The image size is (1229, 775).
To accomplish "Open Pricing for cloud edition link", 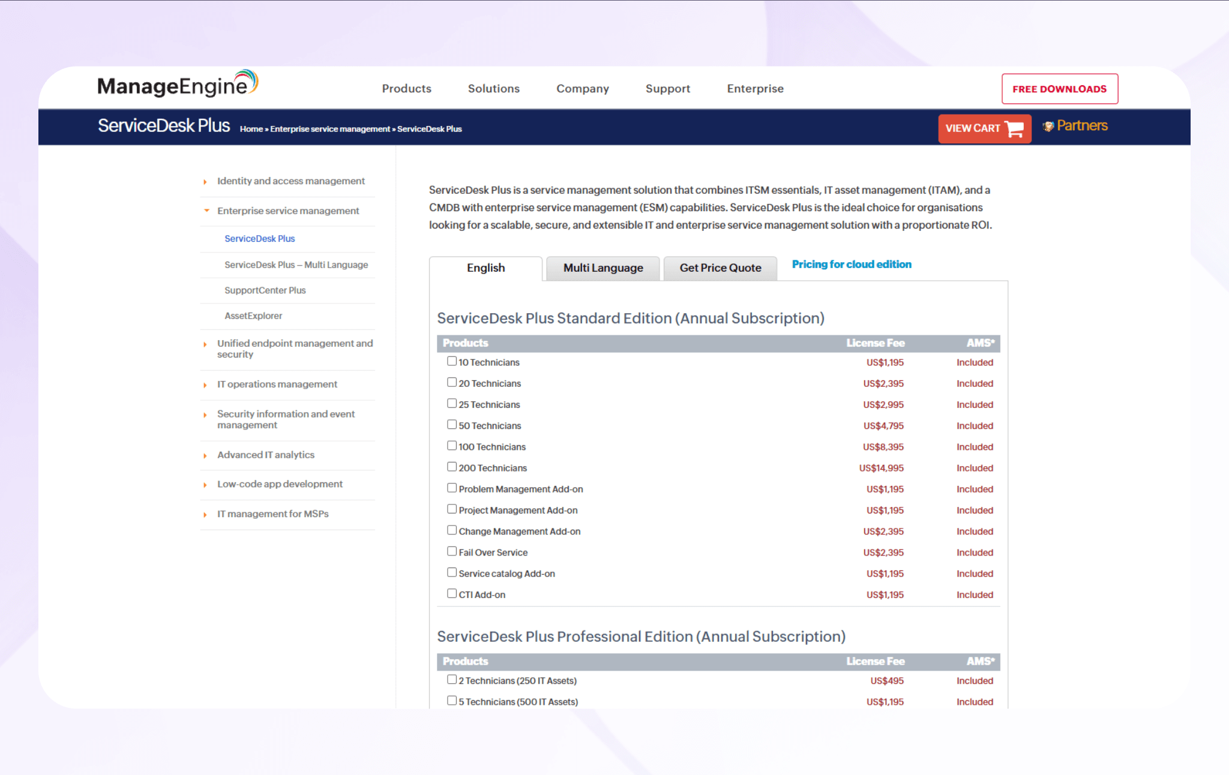I will point(851,265).
